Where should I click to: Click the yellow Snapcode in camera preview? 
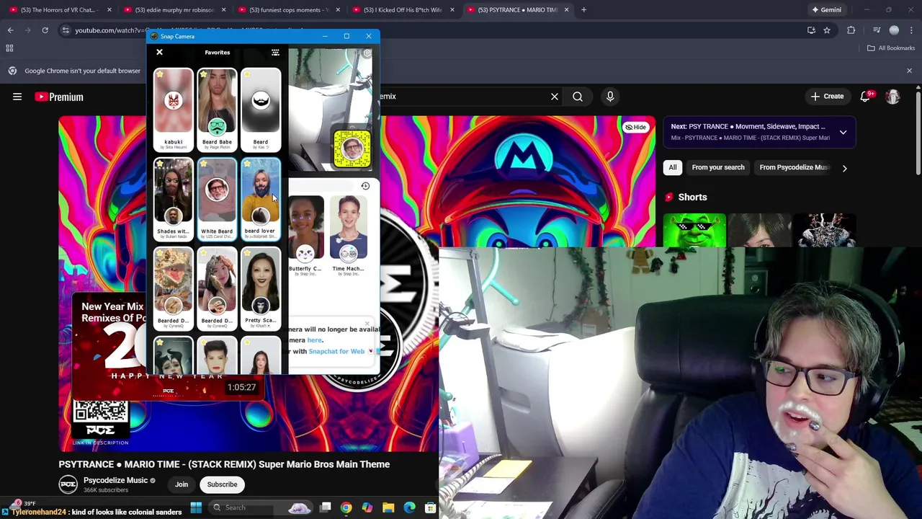coord(352,148)
